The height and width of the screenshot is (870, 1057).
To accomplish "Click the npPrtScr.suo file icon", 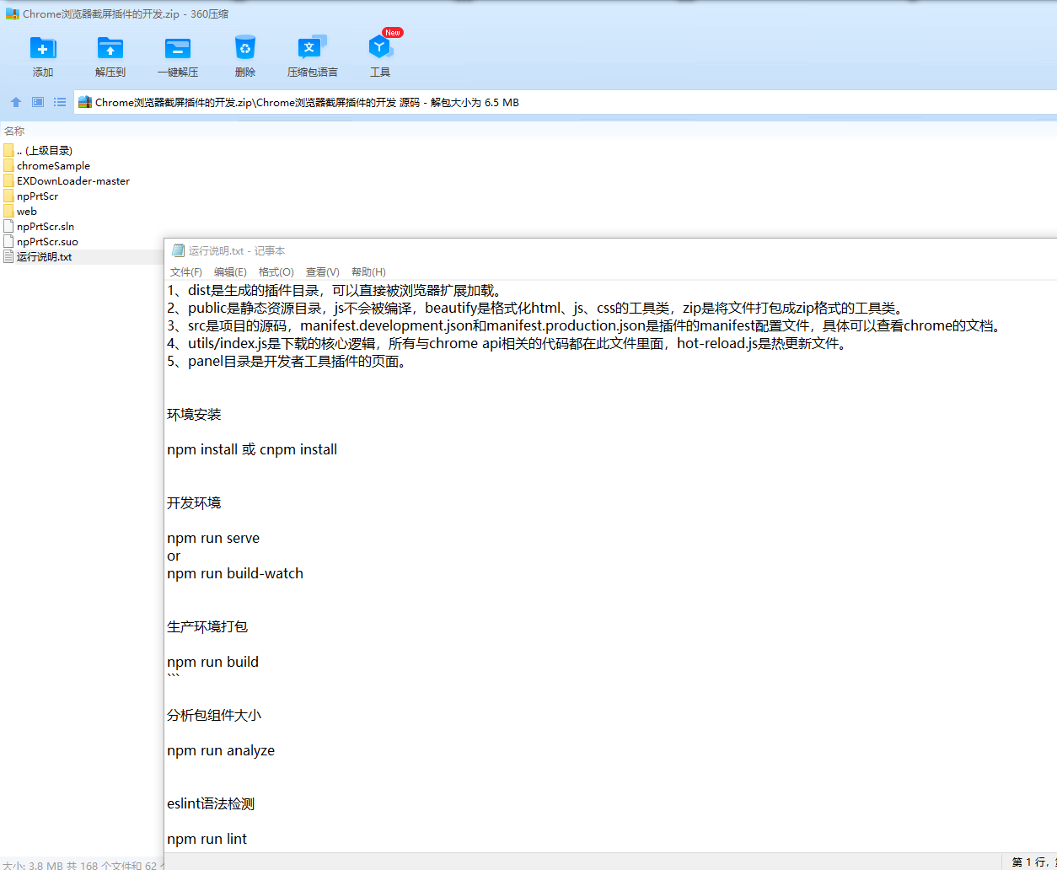I will [8, 241].
